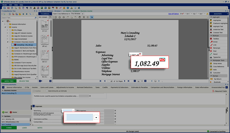Collapse the Workpaper Tools section

pyautogui.click(x=211, y=60)
